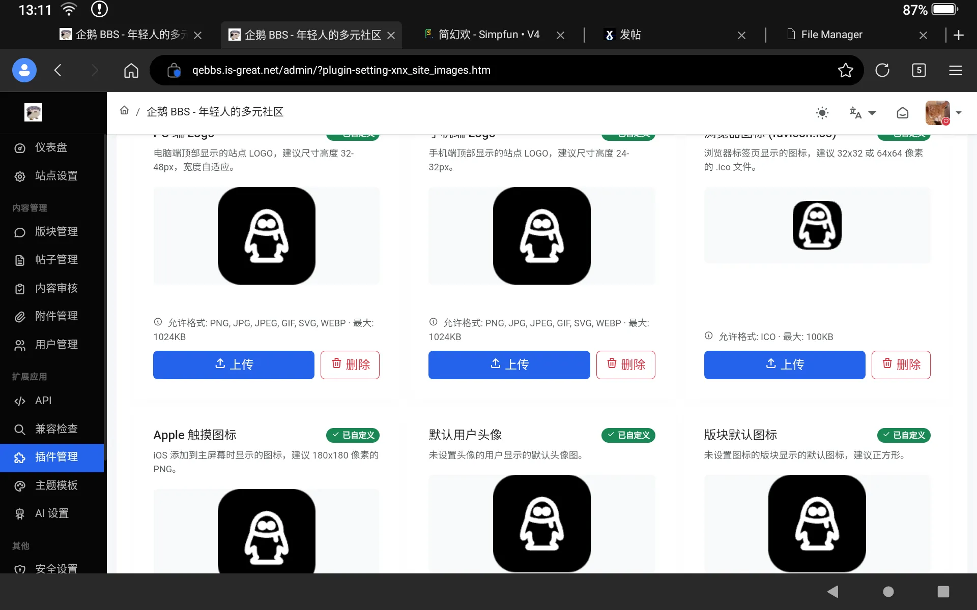Bookmark this page with the star
This screenshot has height=610, width=977.
pyautogui.click(x=845, y=70)
